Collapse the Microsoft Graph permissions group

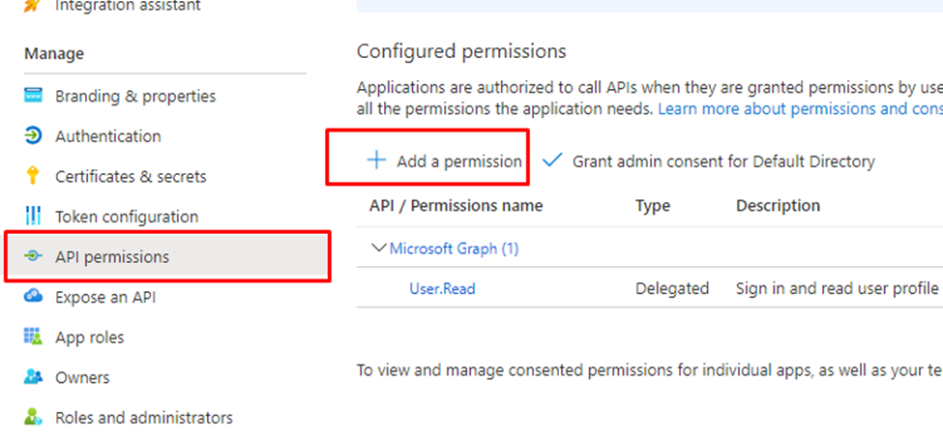point(379,249)
